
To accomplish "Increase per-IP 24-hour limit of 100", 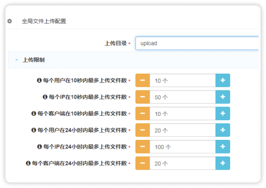I will coord(223,147).
